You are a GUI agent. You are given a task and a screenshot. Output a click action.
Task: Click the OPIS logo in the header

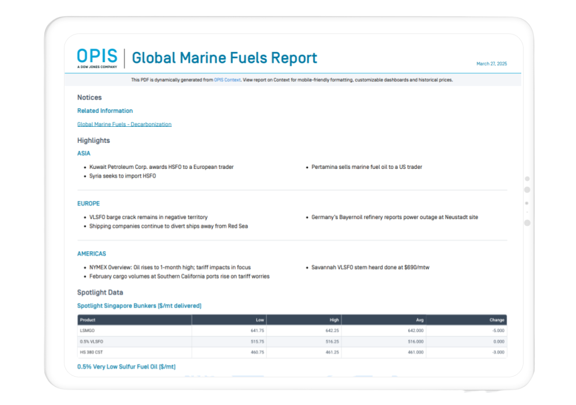point(97,58)
